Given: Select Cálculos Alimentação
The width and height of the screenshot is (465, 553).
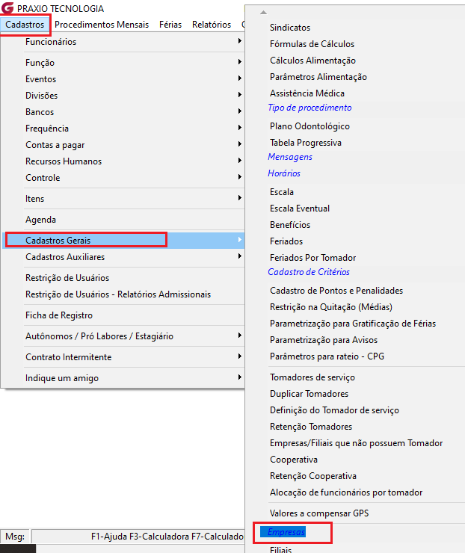Looking at the screenshot, I should point(312,61).
